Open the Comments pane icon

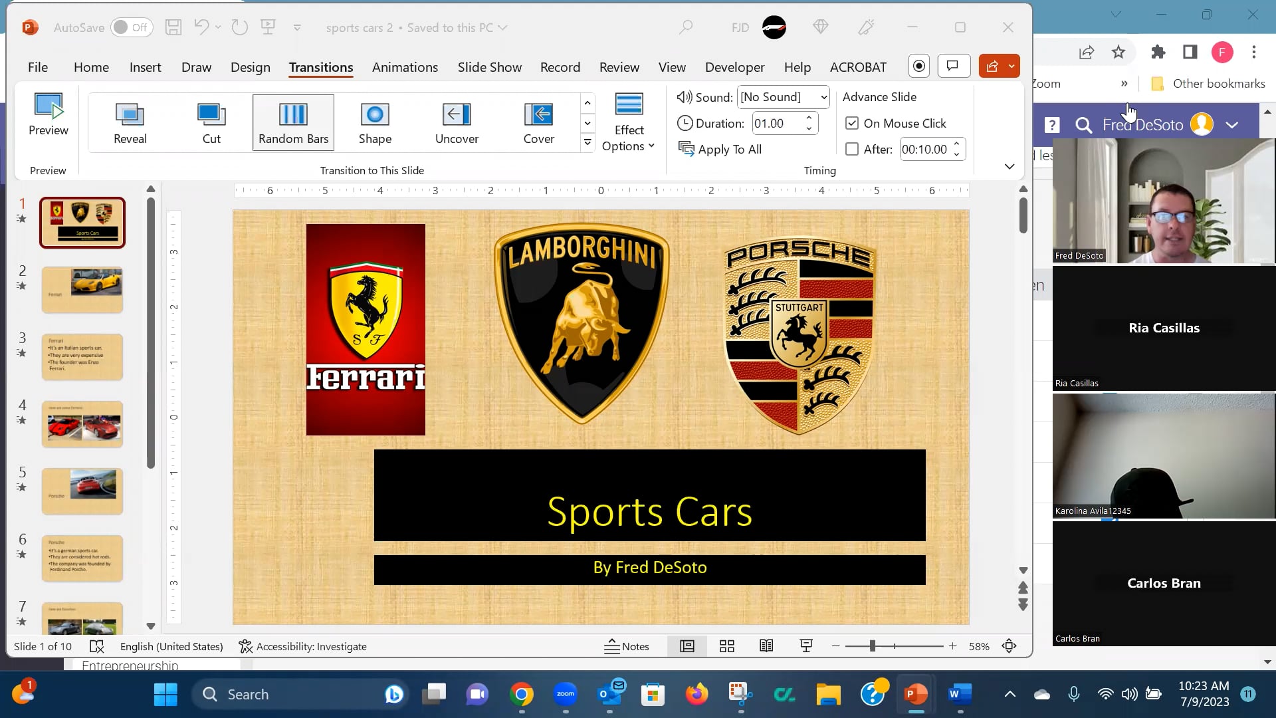953,66
